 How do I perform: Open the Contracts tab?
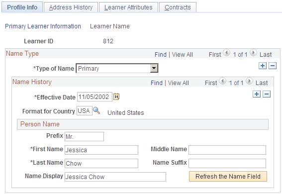tap(178, 7)
